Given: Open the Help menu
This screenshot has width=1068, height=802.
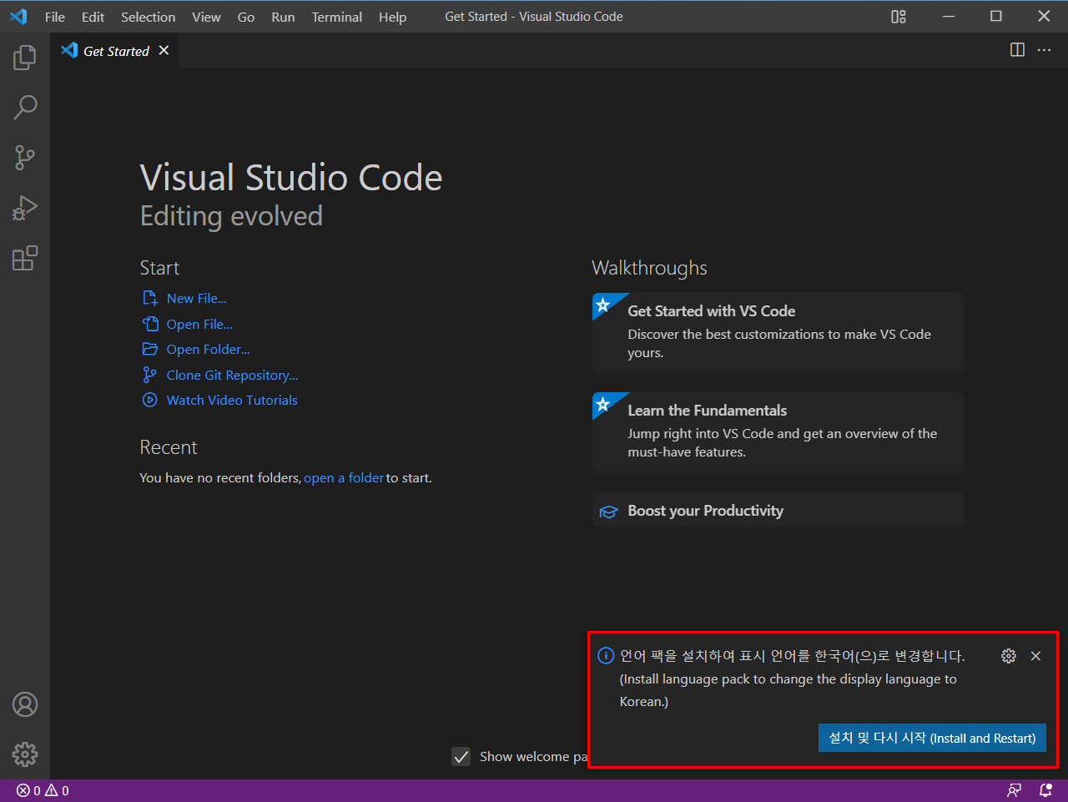Looking at the screenshot, I should pos(392,17).
